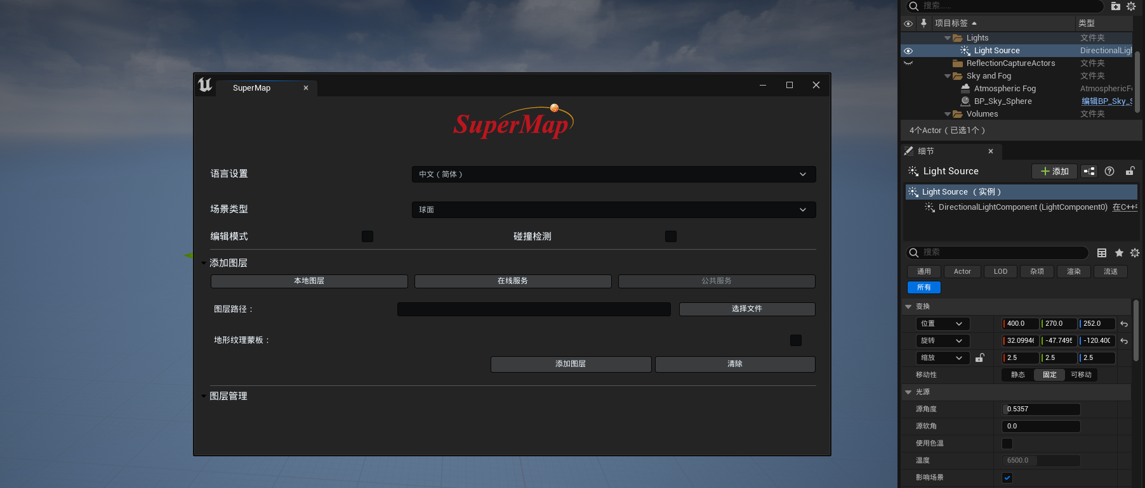Viewport: 1145px width, 488px height.
Task: Click the BP_Sky_Sphere actor icon
Action: click(x=965, y=101)
